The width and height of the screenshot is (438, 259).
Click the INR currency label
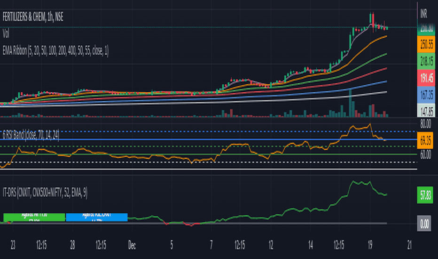click(x=423, y=14)
